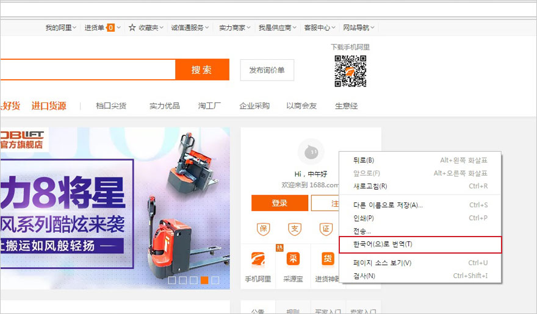Choose 전송... in the context menu

(x=420, y=231)
